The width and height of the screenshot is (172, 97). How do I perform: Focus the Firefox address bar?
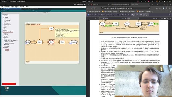coord(126,8)
